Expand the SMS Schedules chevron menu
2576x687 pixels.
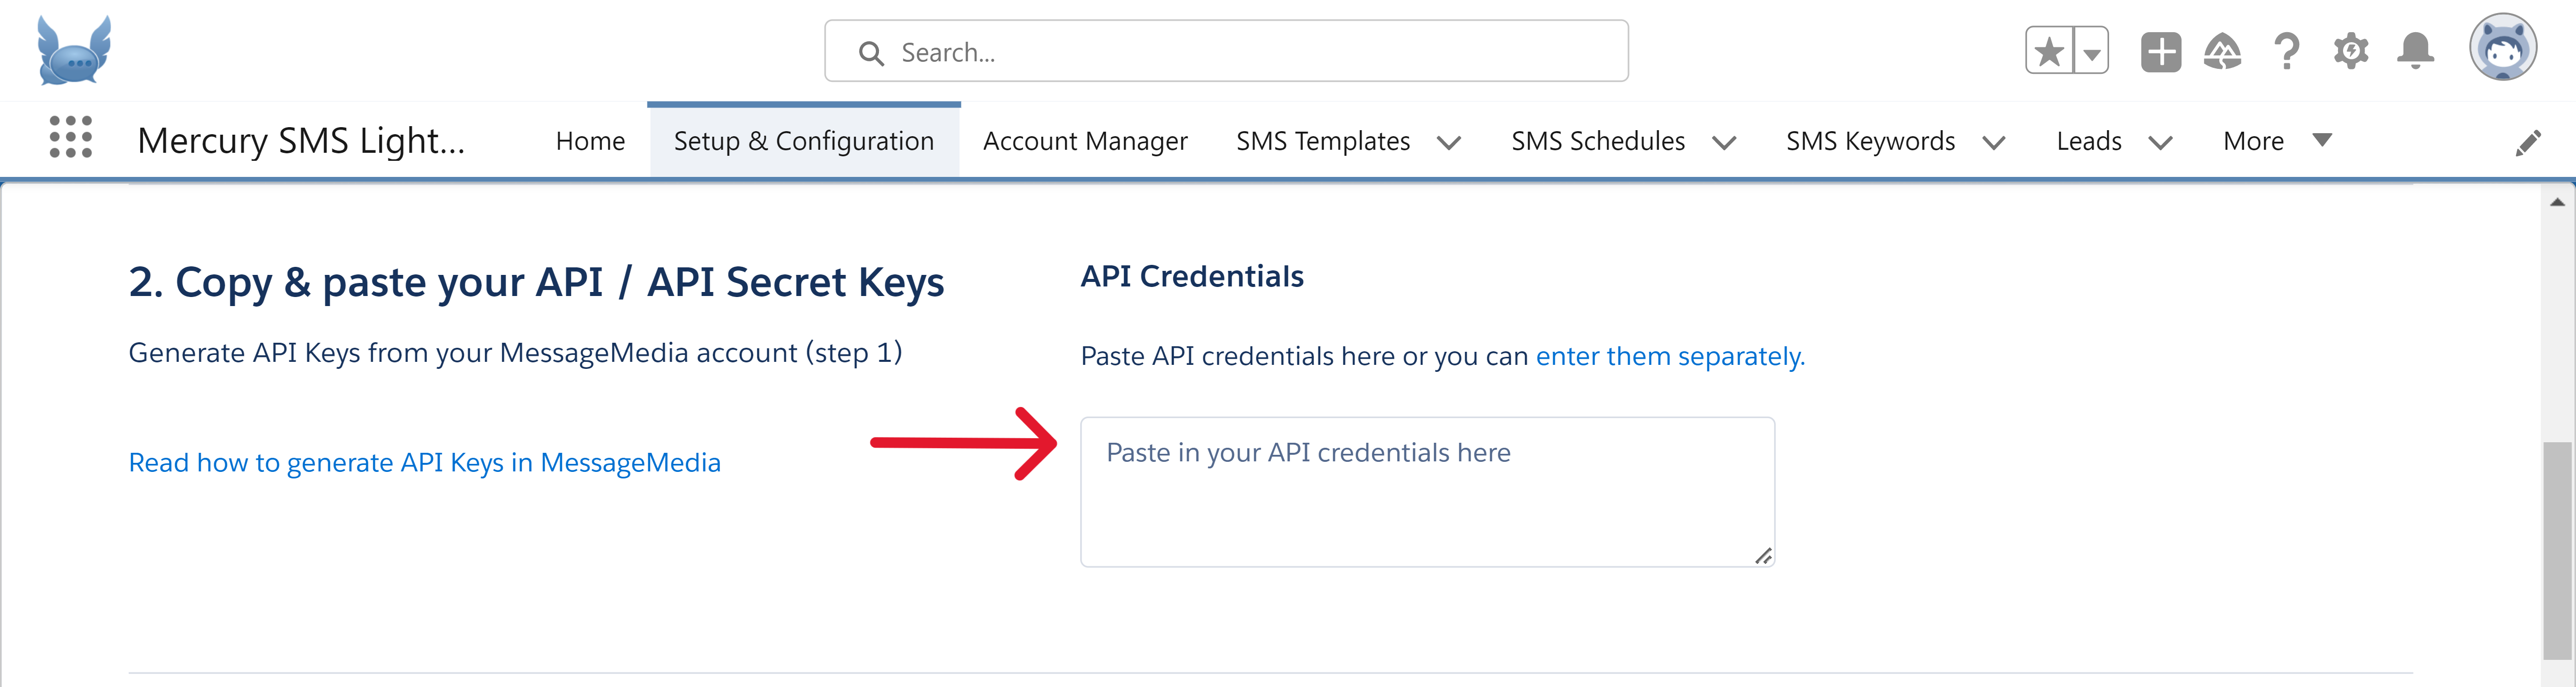click(1724, 143)
